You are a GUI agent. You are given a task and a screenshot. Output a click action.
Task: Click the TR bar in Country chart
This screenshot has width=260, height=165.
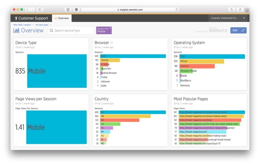point(107,128)
